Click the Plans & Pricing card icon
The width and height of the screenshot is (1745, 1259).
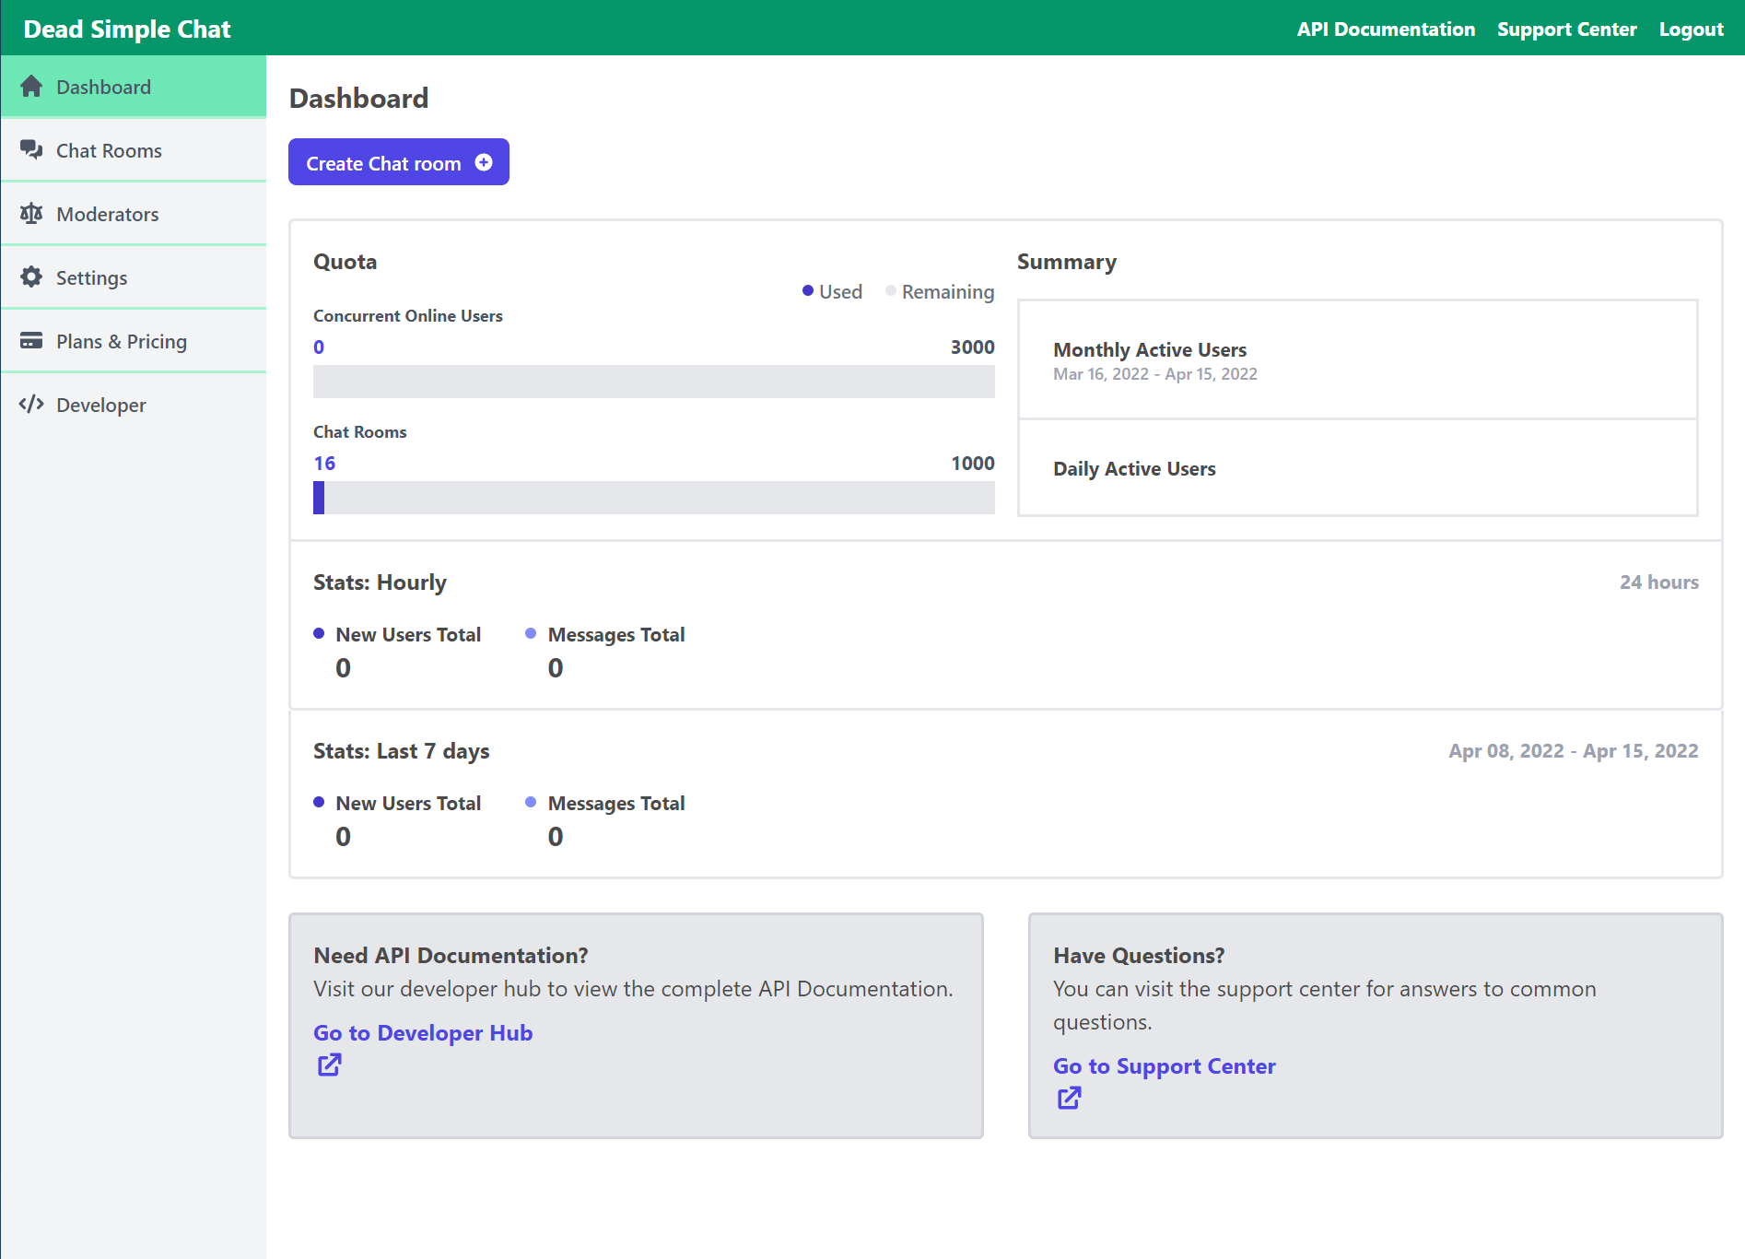(x=31, y=340)
